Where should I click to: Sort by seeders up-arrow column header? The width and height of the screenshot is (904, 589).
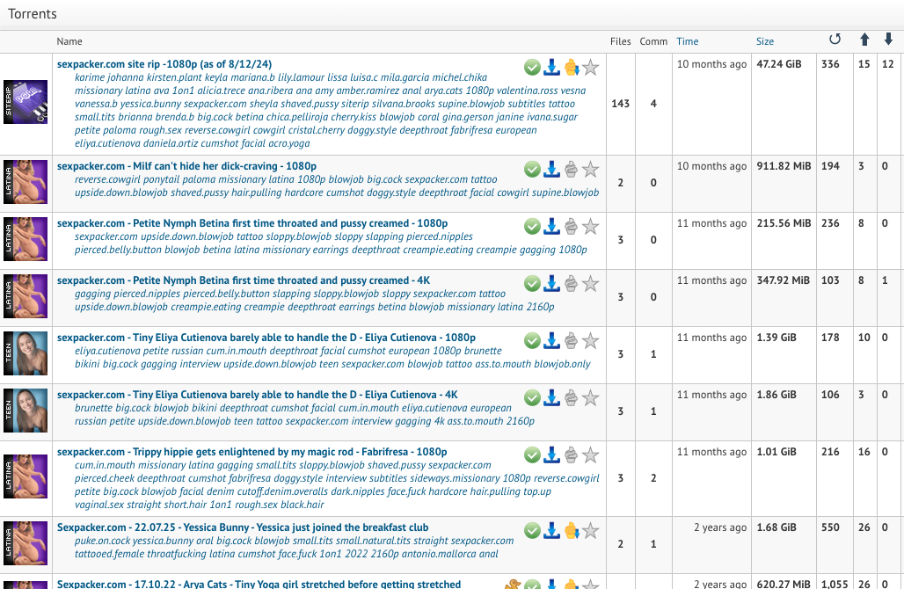pyautogui.click(x=864, y=40)
